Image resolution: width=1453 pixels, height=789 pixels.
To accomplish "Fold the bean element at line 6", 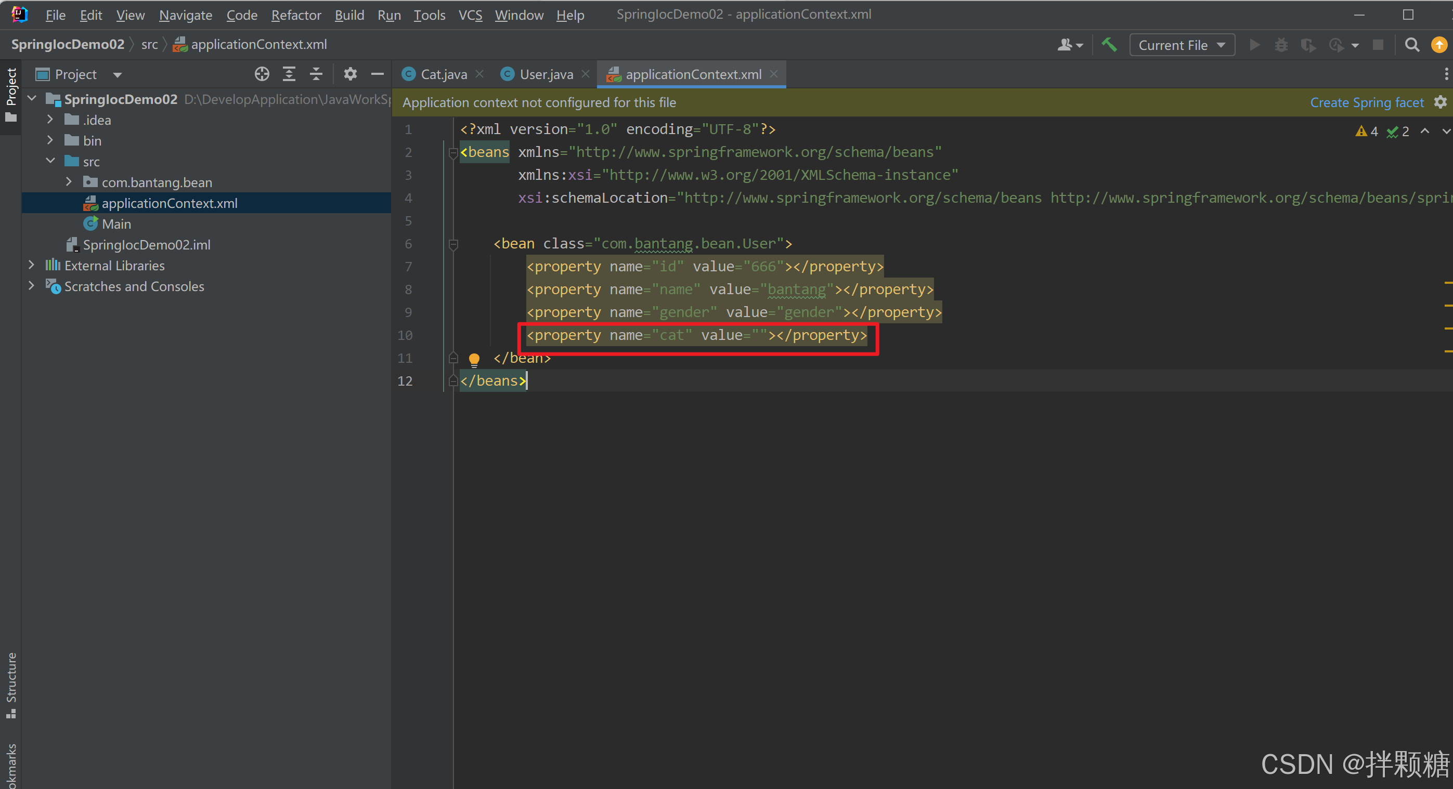I will coord(453,244).
